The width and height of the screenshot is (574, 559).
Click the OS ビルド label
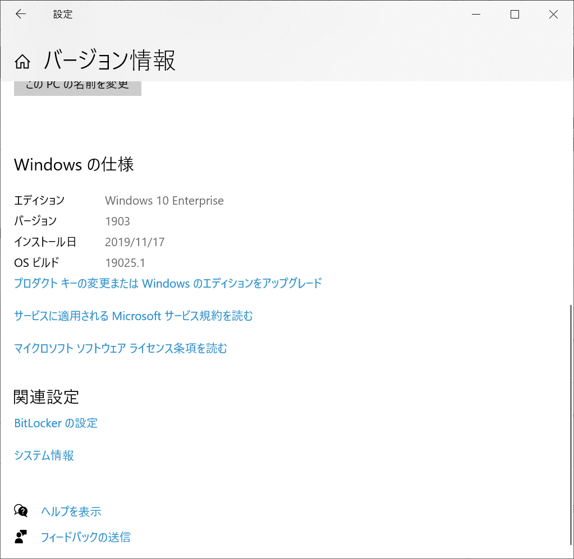click(36, 262)
